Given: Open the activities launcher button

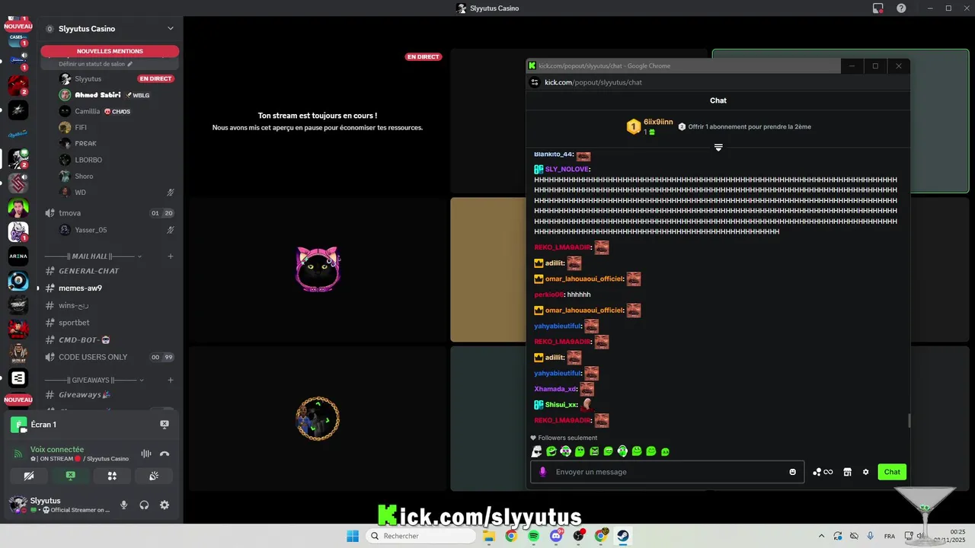Looking at the screenshot, I should (x=112, y=476).
